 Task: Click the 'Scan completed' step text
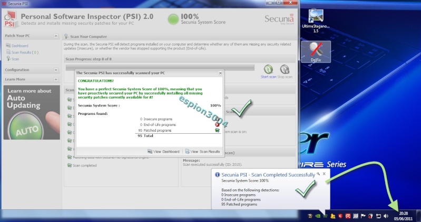85,165
